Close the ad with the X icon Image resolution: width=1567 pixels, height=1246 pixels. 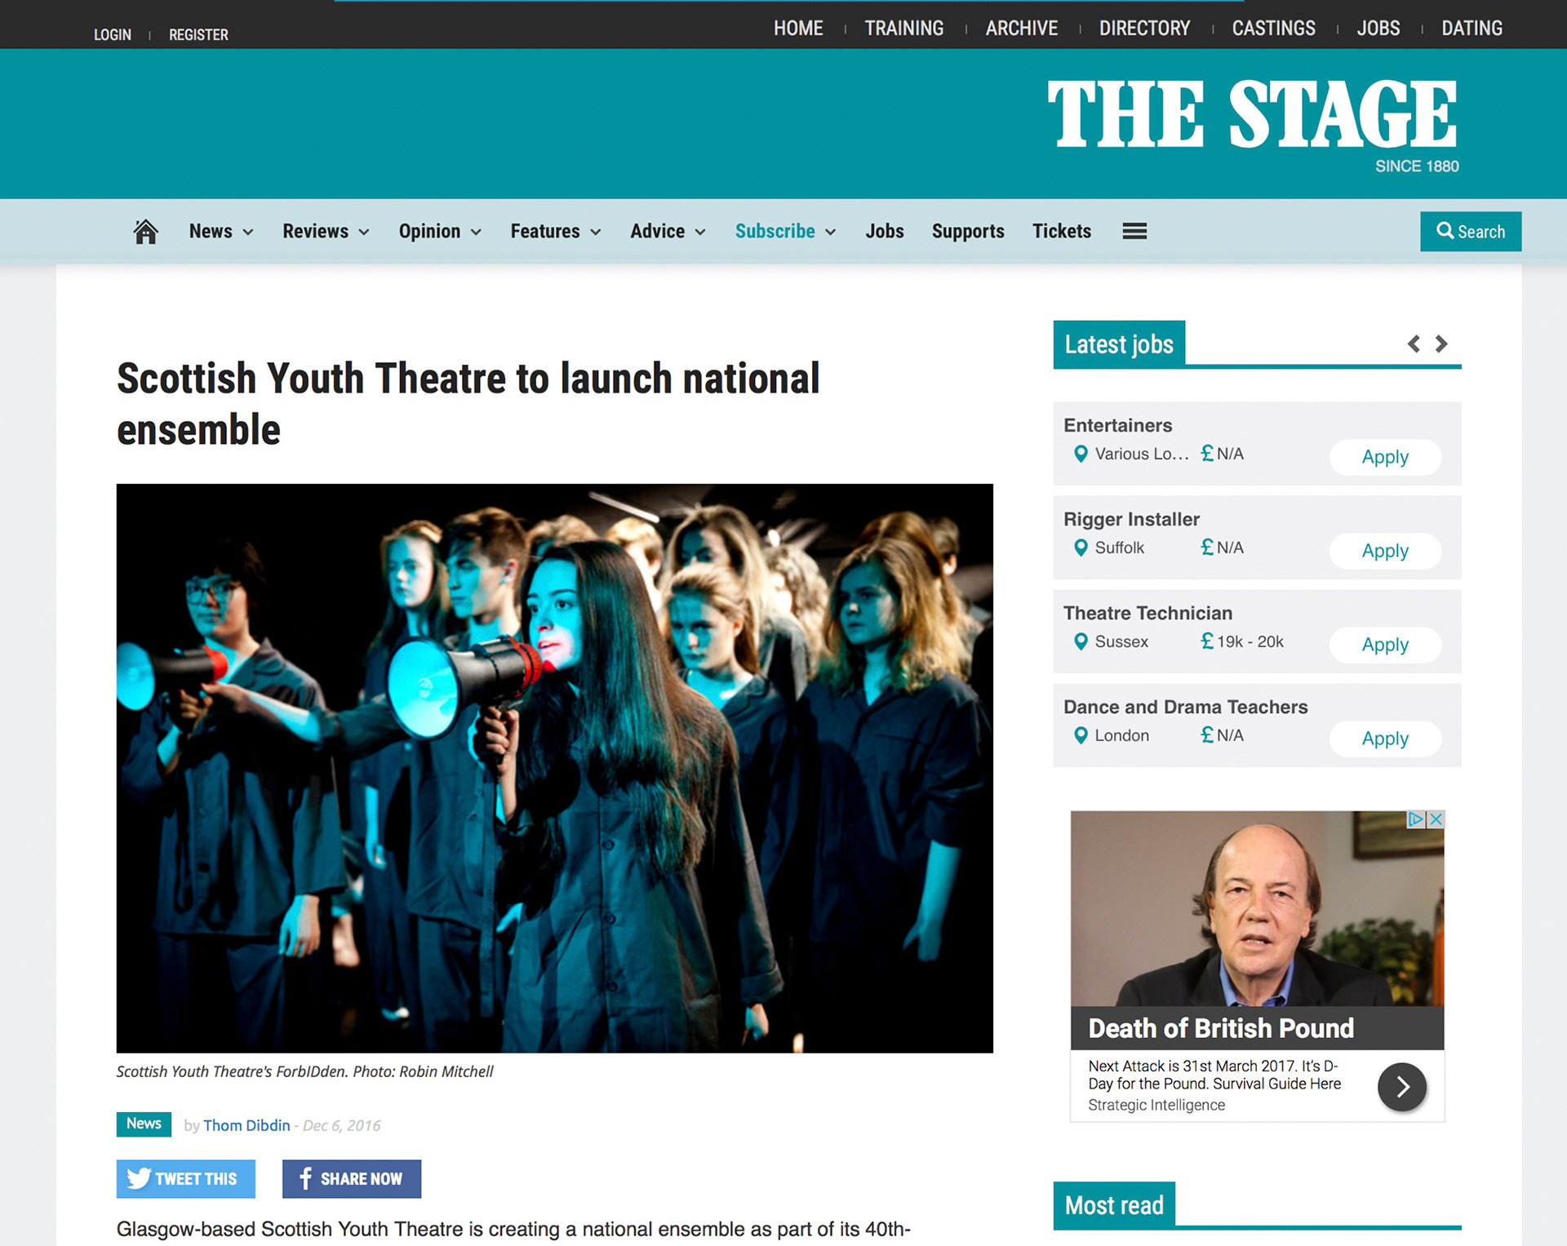1436,819
